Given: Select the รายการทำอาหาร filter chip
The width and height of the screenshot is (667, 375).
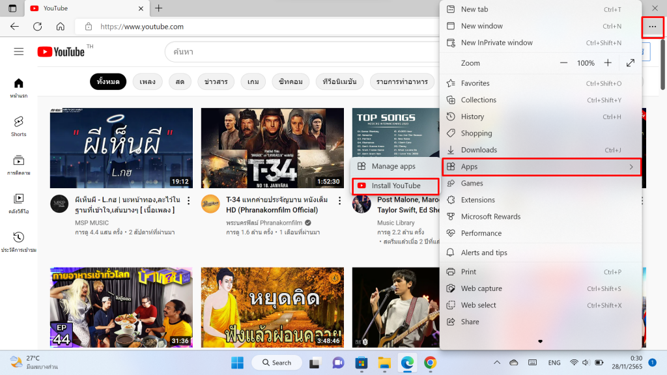Looking at the screenshot, I should pyautogui.click(x=402, y=81).
